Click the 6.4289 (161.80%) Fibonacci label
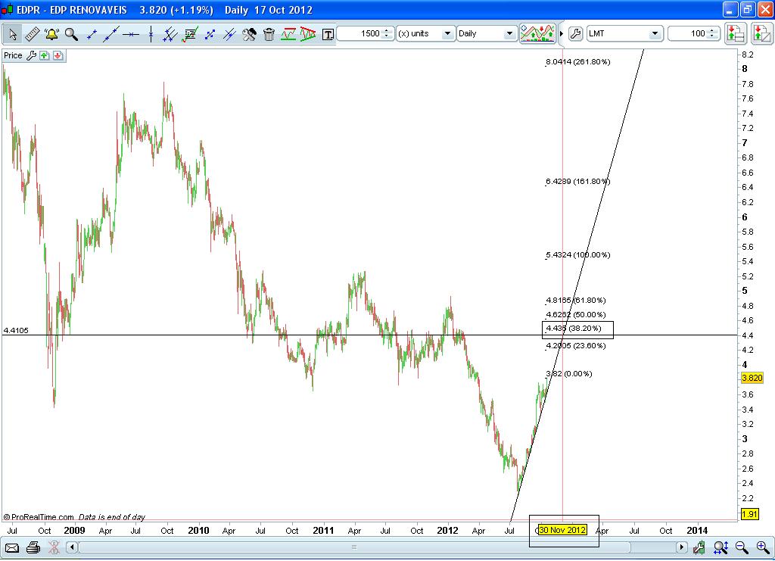This screenshot has height=561, width=775. (x=577, y=182)
